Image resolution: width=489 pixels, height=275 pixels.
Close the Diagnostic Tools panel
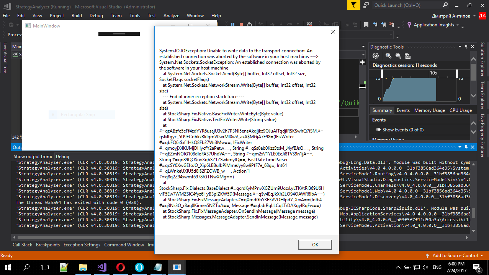[x=473, y=47]
